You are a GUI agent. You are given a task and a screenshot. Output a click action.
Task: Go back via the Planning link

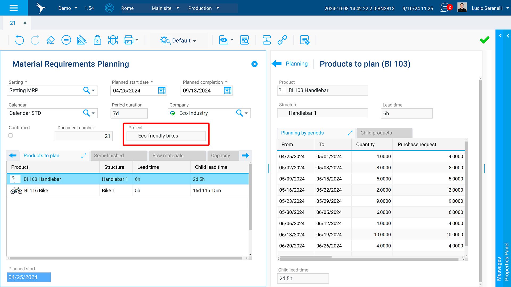point(296,64)
